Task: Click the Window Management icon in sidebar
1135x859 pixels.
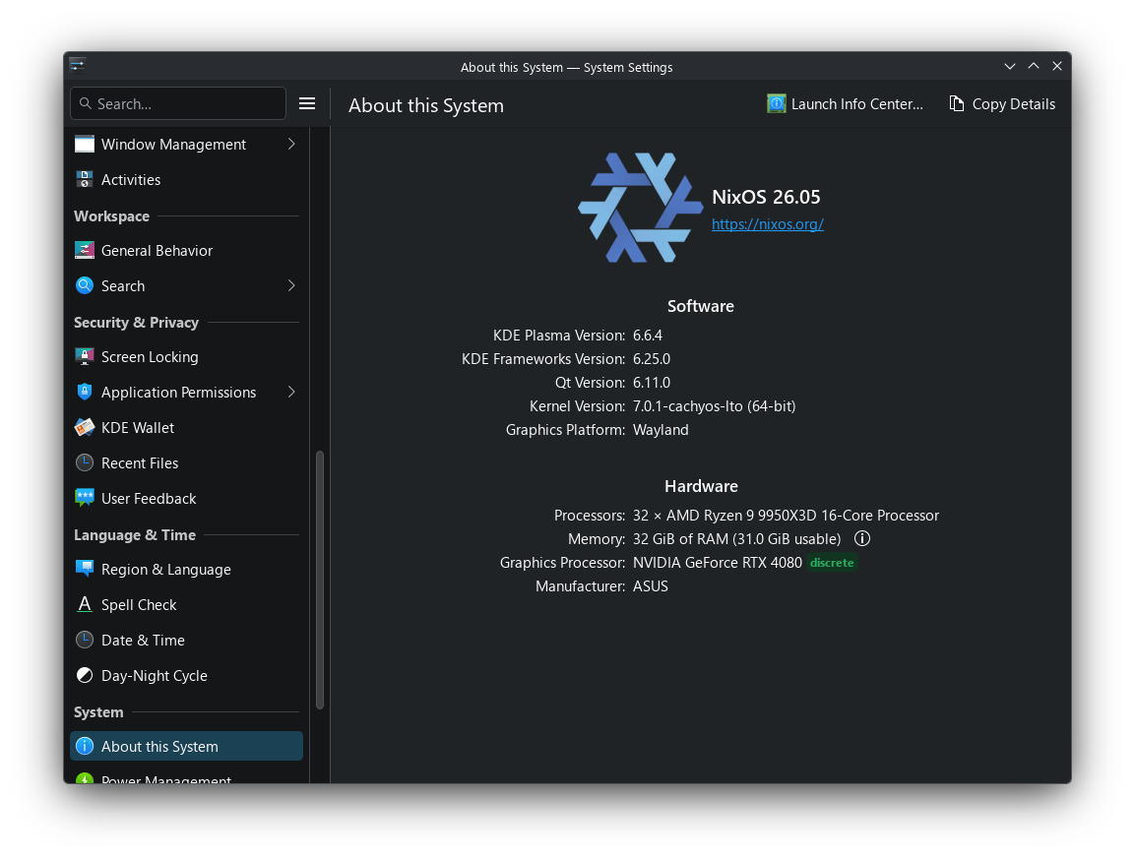Action: [85, 144]
